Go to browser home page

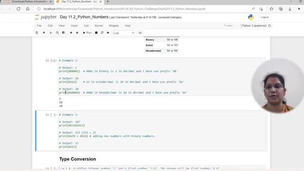click(x=28, y=9)
